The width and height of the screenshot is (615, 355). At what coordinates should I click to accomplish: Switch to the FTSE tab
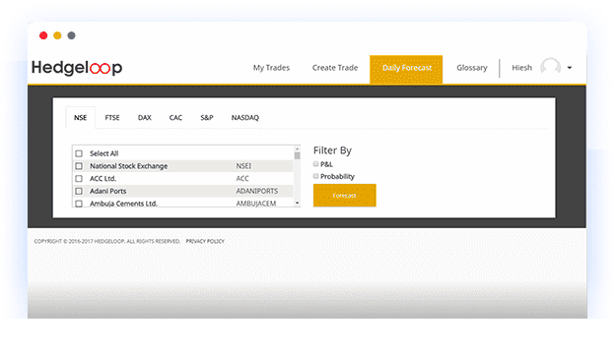112,117
